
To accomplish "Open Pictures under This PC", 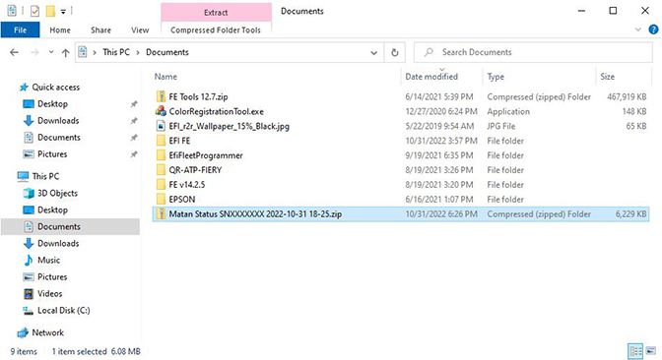I will point(52,277).
